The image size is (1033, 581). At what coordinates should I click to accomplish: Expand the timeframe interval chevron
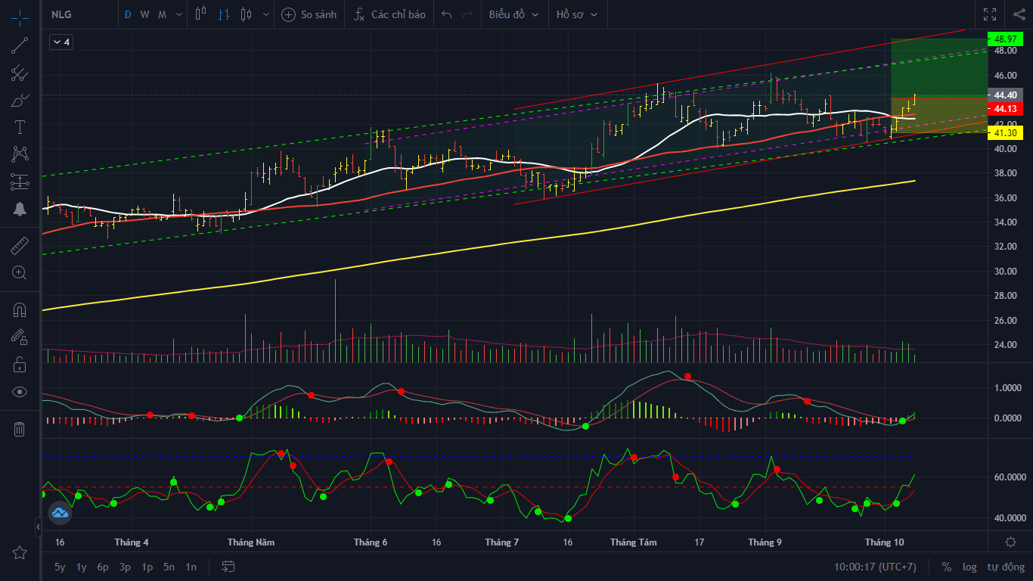pyautogui.click(x=178, y=14)
